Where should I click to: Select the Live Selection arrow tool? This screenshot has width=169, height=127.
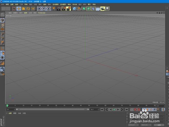14,9
